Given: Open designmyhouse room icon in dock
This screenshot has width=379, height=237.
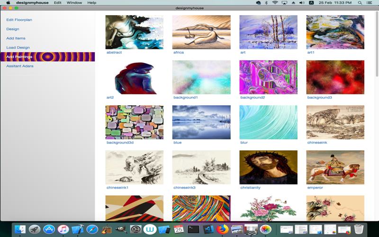Looking at the screenshot, I should click(x=251, y=229).
